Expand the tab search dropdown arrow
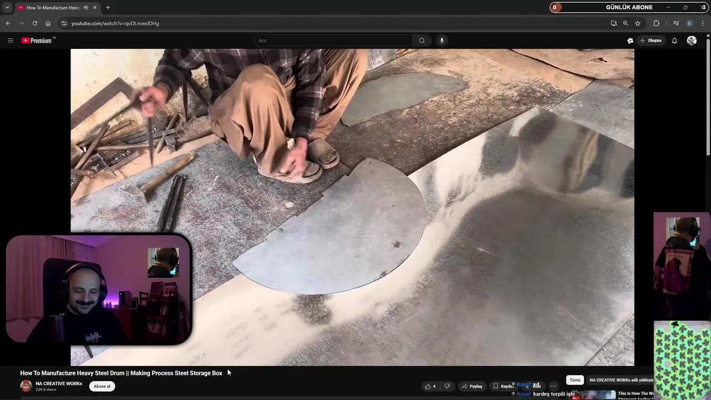This screenshot has height=400, width=711. (7, 7)
